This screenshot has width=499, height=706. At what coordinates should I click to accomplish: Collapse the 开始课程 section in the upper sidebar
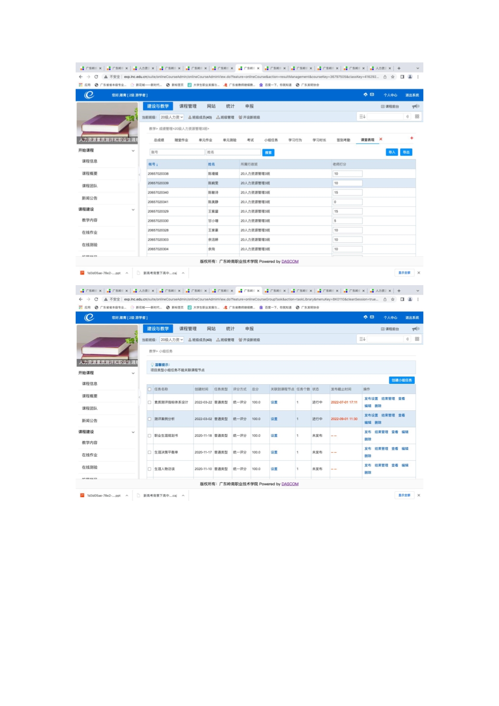coord(133,151)
